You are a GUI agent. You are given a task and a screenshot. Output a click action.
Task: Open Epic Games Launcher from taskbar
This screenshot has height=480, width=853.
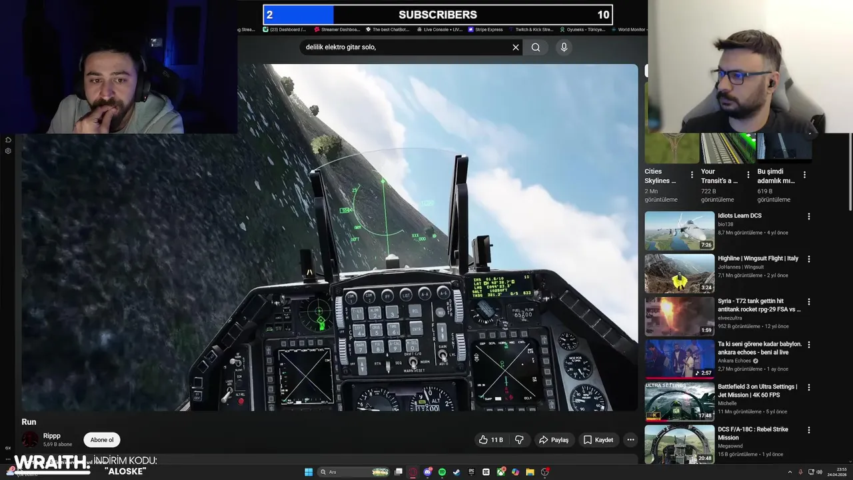[471, 472]
